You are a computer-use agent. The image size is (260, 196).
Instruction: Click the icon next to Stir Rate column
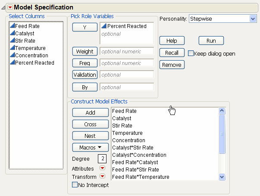(12, 41)
